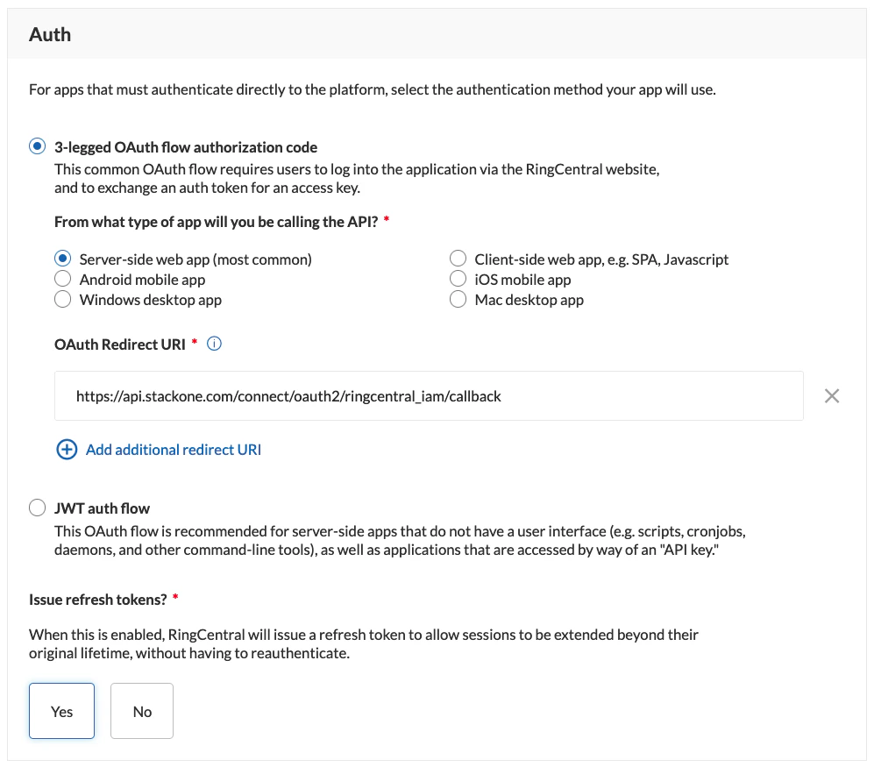Enable refresh tokens by clicking Yes

tap(60, 711)
